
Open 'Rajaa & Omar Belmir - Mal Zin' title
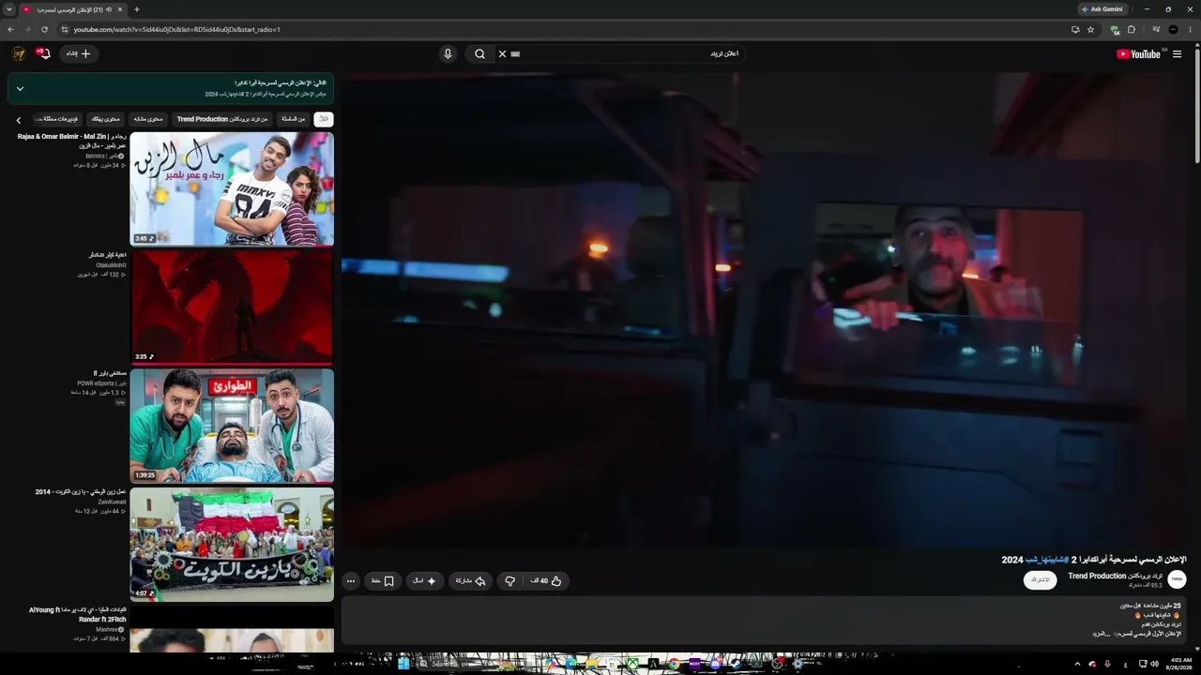(x=72, y=142)
